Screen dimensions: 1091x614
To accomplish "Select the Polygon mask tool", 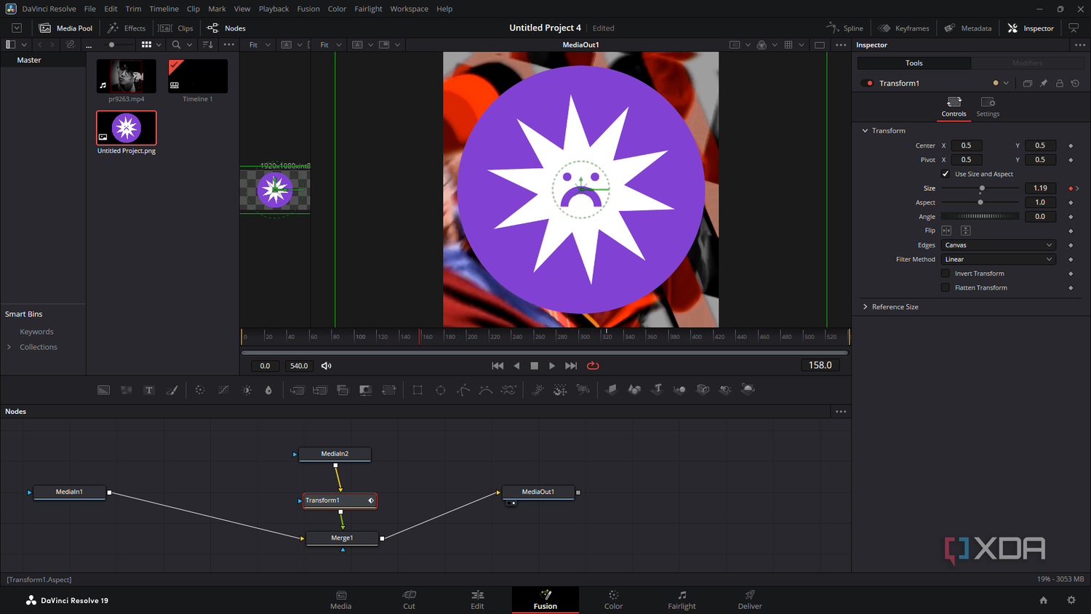I will pyautogui.click(x=463, y=390).
